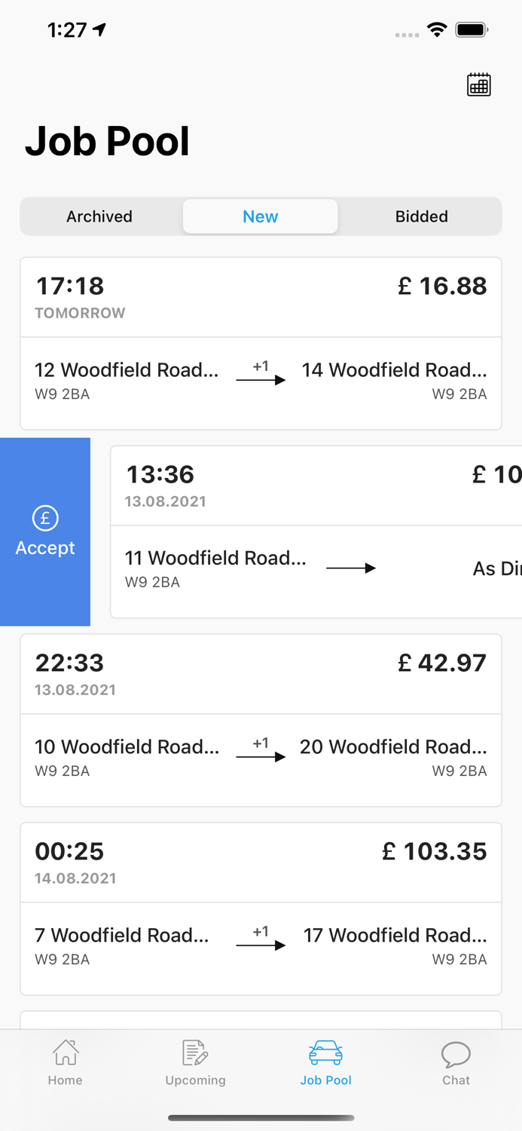Image resolution: width=522 pixels, height=1131 pixels.
Task: Tap the home indicator bar
Action: pyautogui.click(x=261, y=1117)
